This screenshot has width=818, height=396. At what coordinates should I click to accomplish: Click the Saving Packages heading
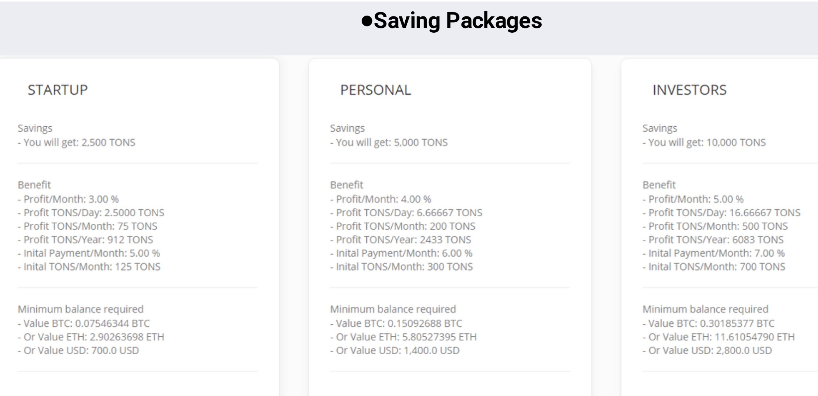click(452, 21)
